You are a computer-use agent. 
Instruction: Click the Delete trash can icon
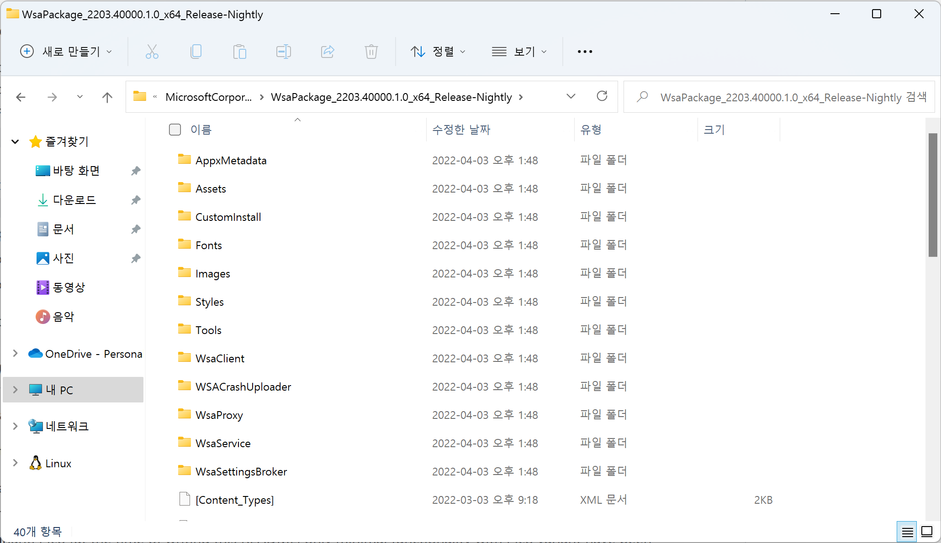(x=371, y=52)
